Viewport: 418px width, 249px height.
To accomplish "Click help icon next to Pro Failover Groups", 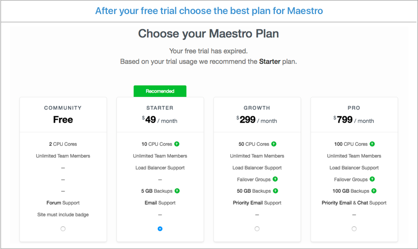I will 373,179.
